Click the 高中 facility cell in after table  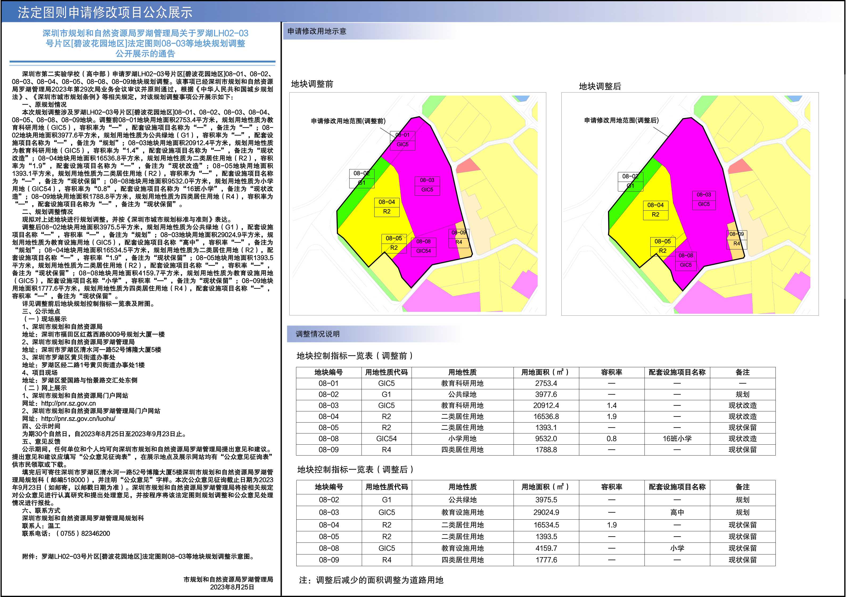click(677, 512)
